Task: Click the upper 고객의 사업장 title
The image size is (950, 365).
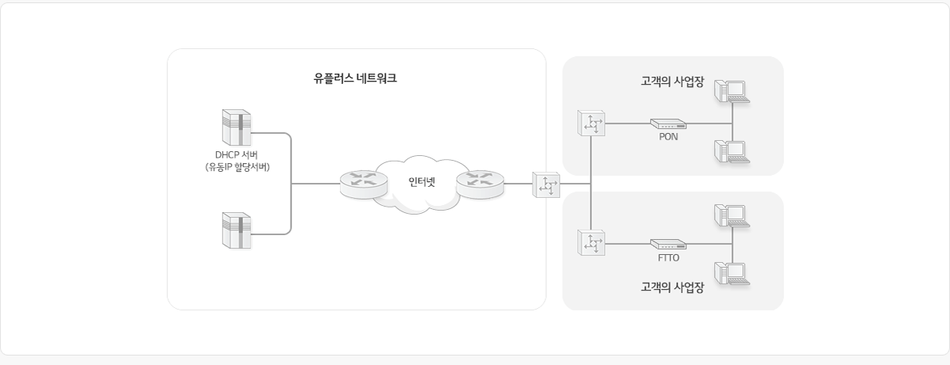Action: (672, 82)
